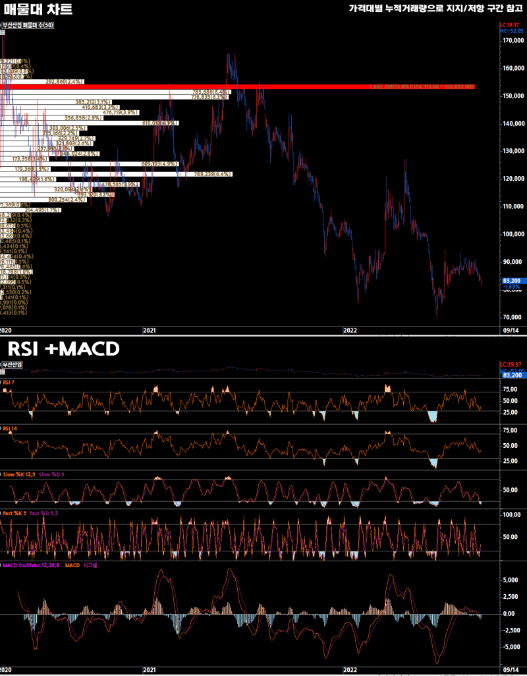The width and height of the screenshot is (527, 676).
Task: Click the 시그널 signal line label
Action: [90, 565]
